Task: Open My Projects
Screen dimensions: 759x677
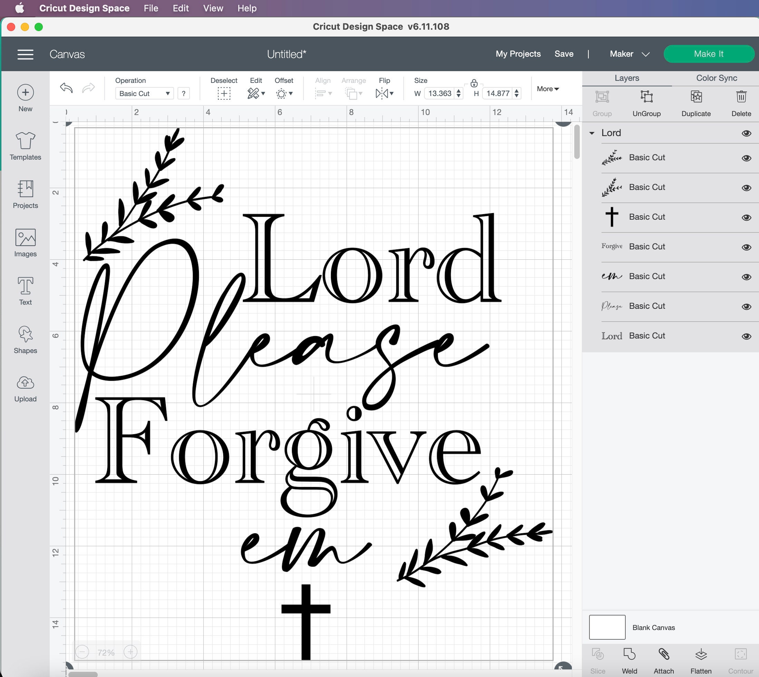Action: (518, 54)
